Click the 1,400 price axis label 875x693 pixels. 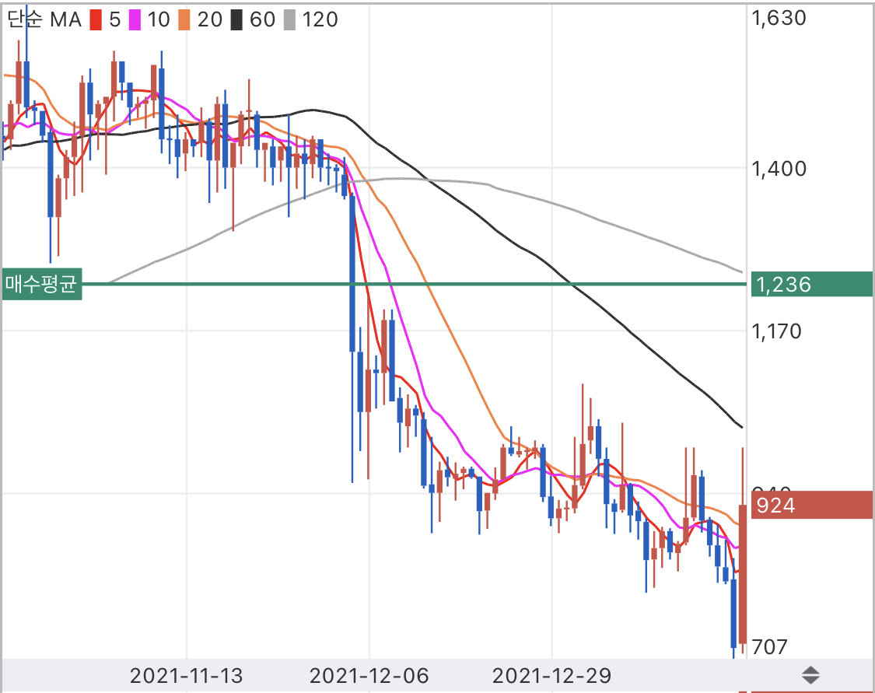(779, 169)
